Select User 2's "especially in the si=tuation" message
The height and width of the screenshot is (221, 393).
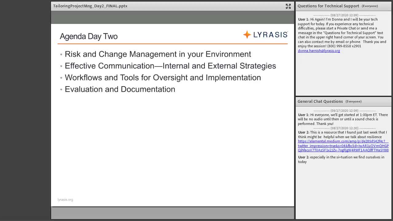pyautogui.click(x=341, y=159)
